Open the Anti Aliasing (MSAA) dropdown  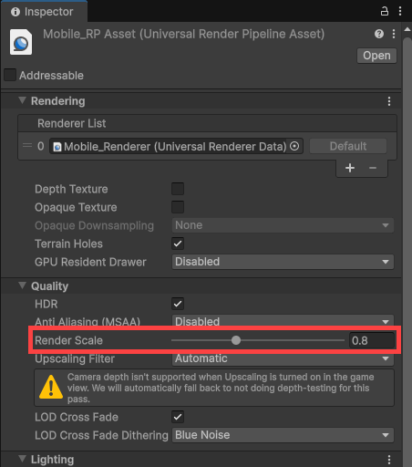(x=283, y=320)
